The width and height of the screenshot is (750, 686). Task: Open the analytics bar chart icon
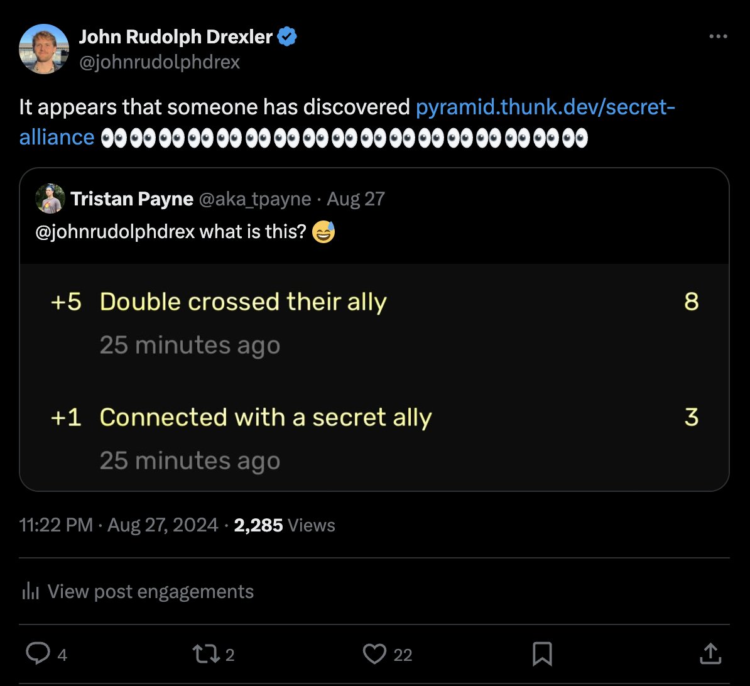30,591
